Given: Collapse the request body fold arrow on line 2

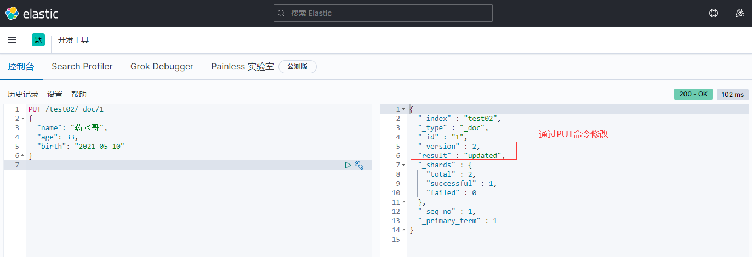Looking at the screenshot, I should 22,119.
